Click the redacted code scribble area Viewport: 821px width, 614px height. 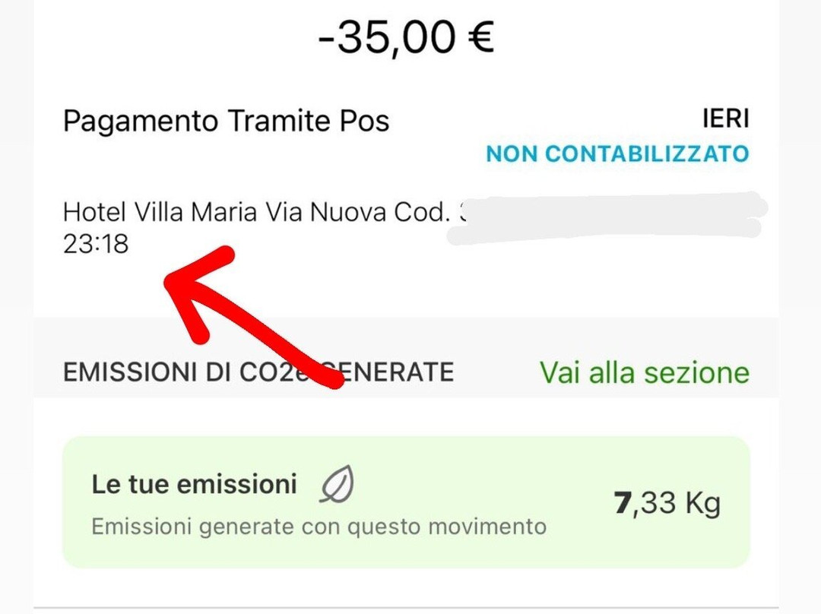[608, 217]
